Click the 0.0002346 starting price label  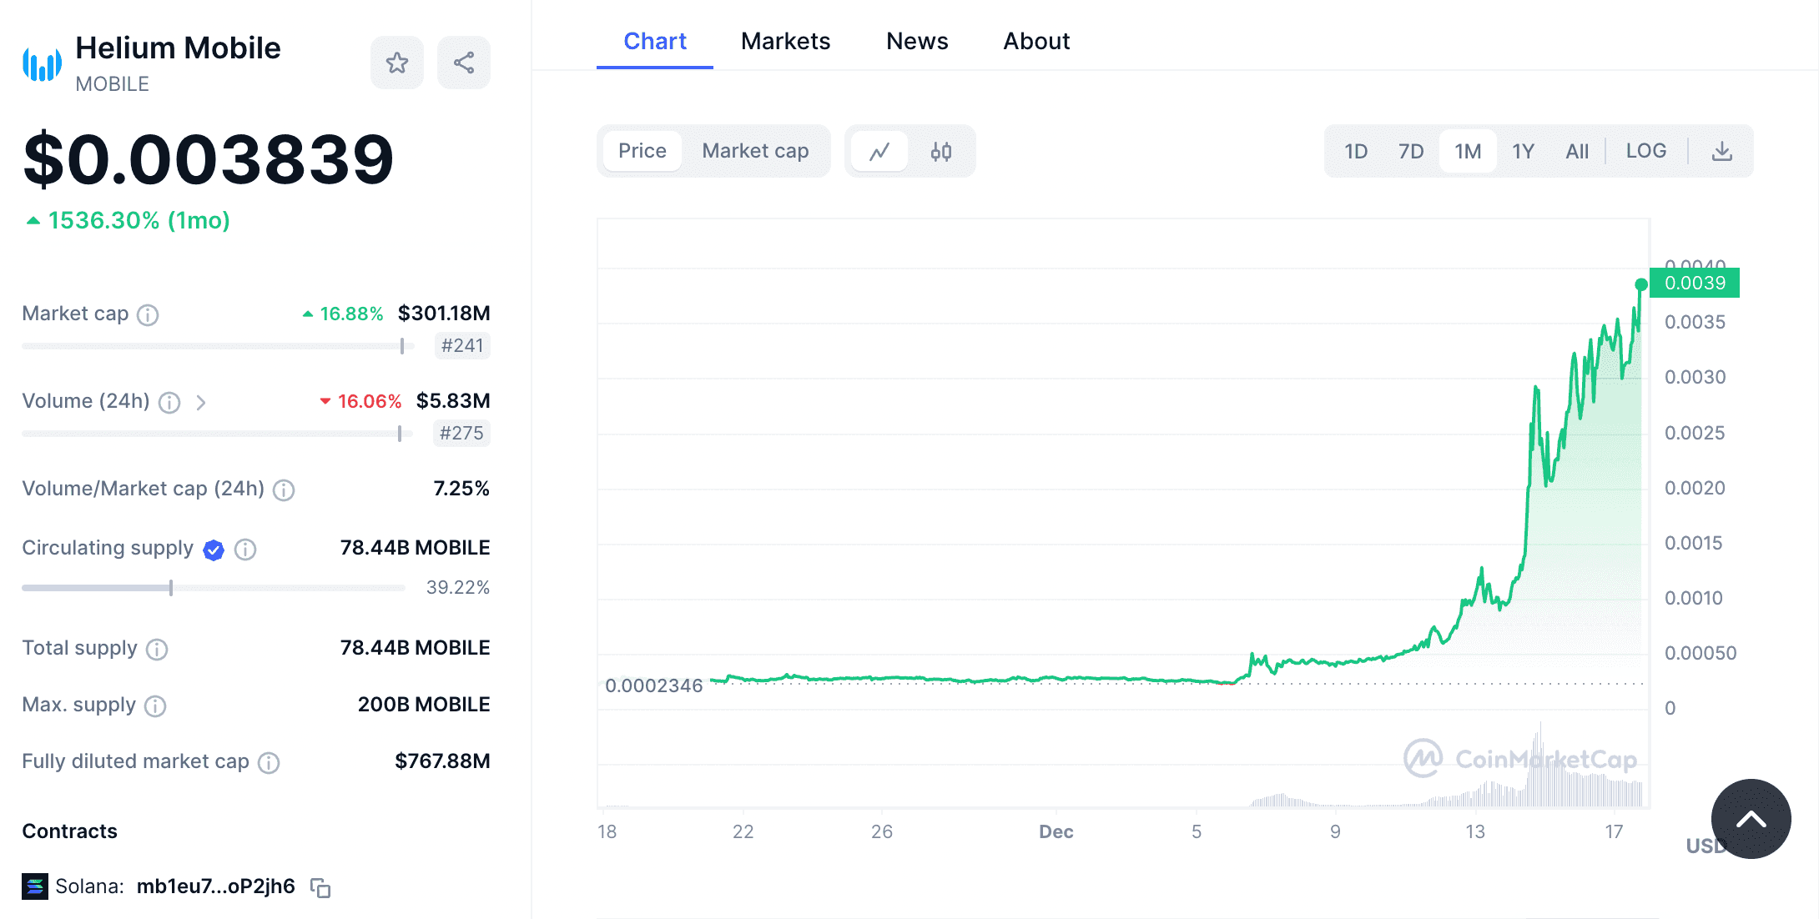click(x=653, y=685)
